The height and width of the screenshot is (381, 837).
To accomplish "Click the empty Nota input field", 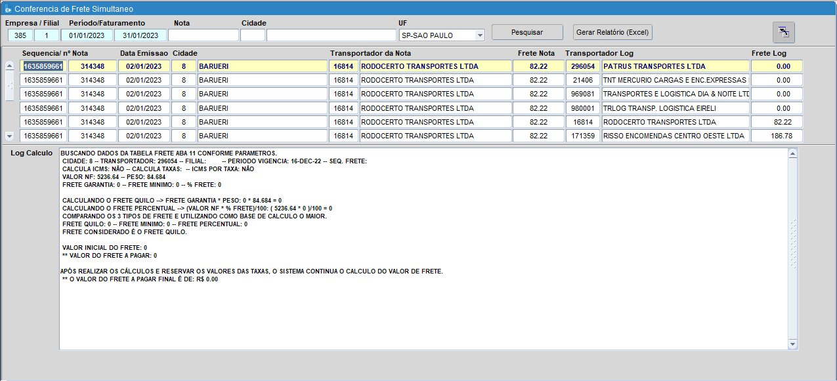I will [x=204, y=35].
